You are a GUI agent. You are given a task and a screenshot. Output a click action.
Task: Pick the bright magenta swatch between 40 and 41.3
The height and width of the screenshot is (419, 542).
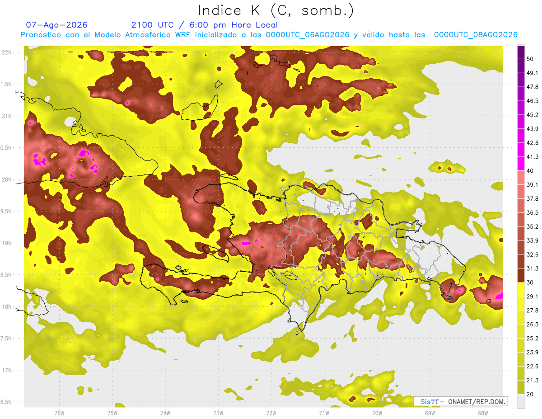click(521, 164)
